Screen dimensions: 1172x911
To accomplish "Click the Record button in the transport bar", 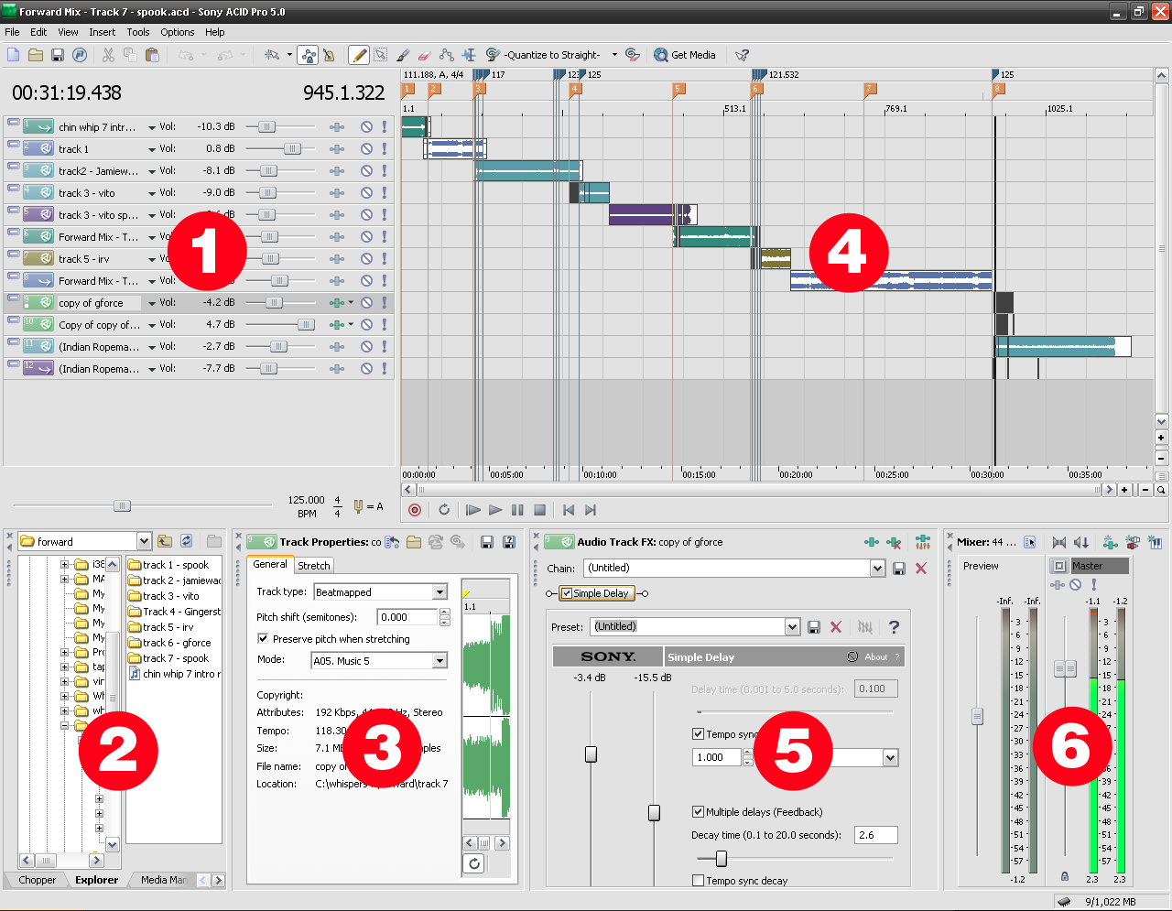I will [415, 510].
